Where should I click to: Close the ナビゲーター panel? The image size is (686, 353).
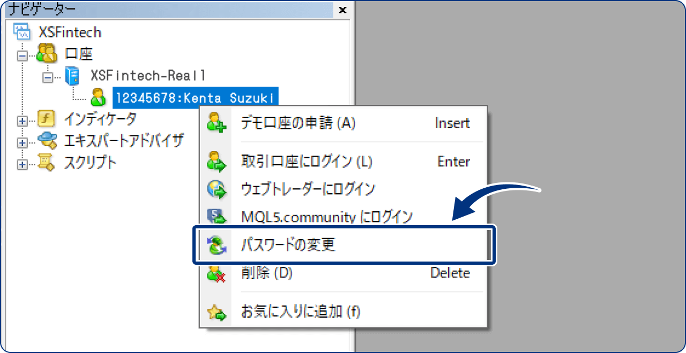pos(342,10)
